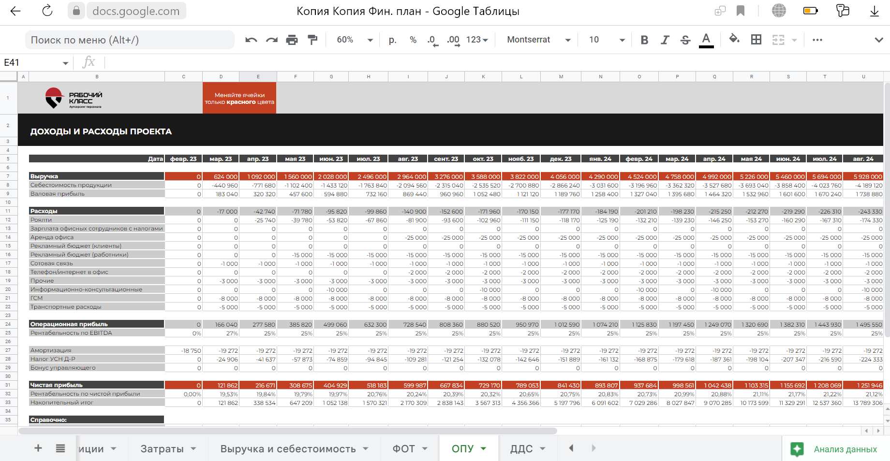Toggle strikethrough formatting
This screenshot has width=890, height=461.
coord(685,40)
